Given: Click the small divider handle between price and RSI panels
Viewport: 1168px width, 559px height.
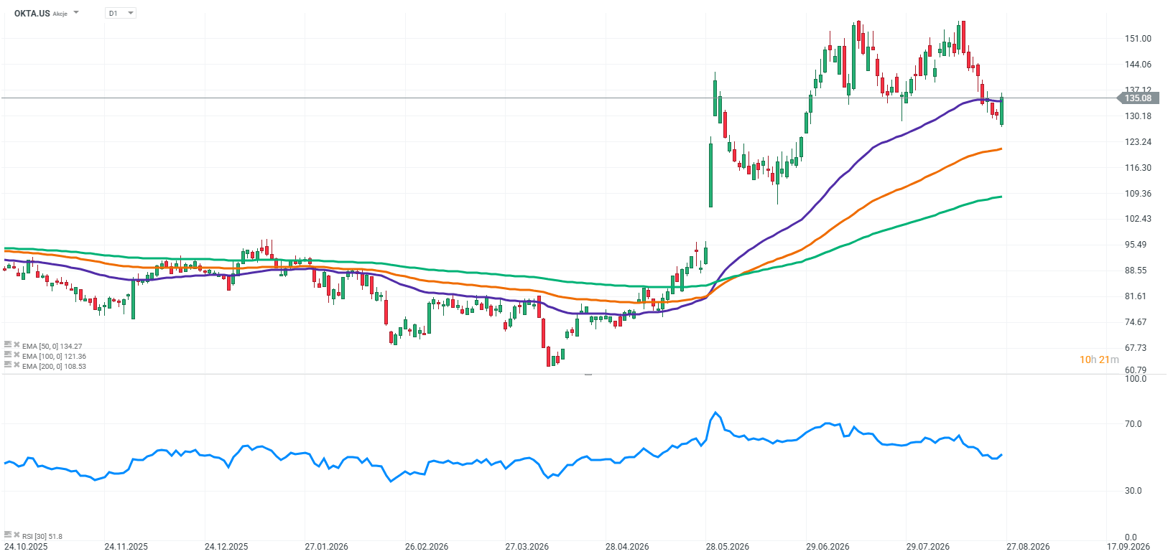Looking at the screenshot, I should tap(588, 375).
